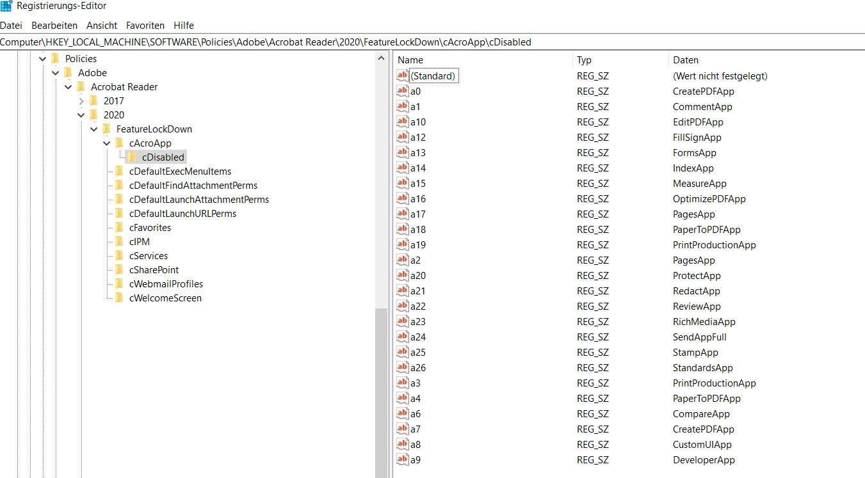
Task: Select the value name a26
Action: tap(418, 368)
